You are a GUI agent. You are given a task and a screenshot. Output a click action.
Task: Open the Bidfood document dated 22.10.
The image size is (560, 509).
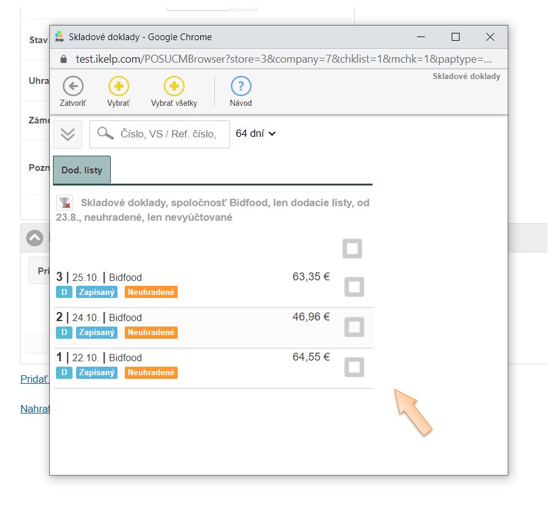point(125,358)
